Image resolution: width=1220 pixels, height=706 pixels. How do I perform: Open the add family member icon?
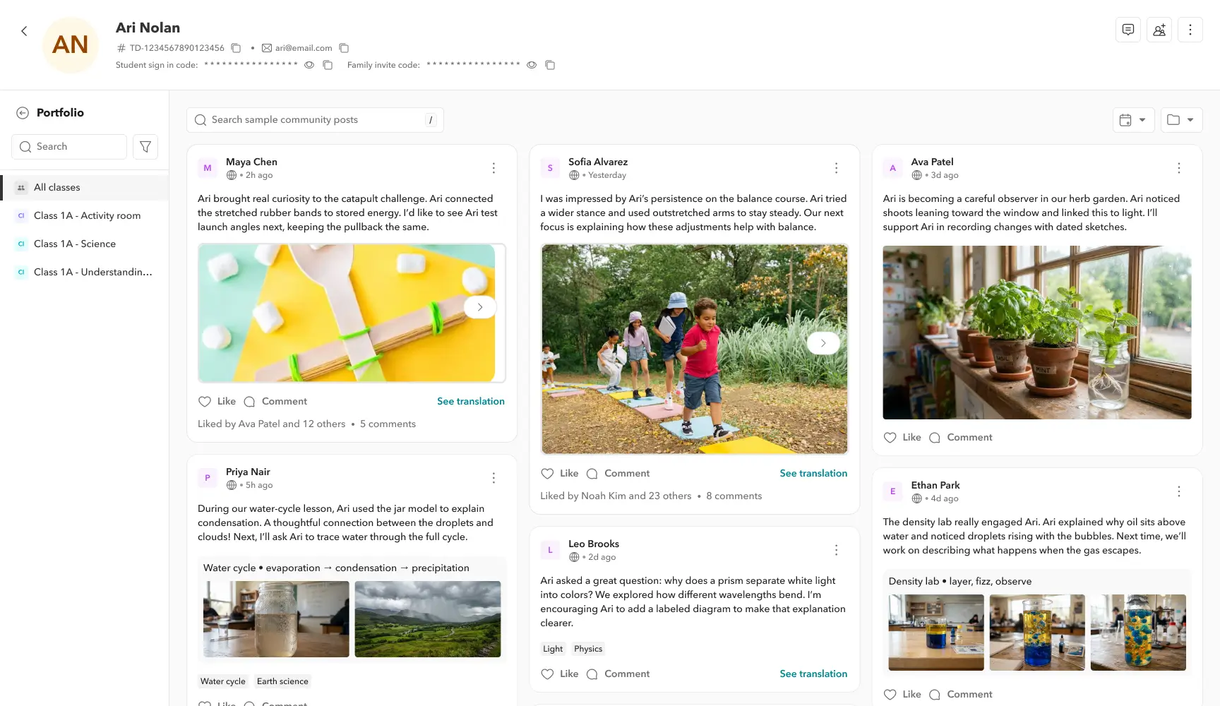pyautogui.click(x=1159, y=30)
